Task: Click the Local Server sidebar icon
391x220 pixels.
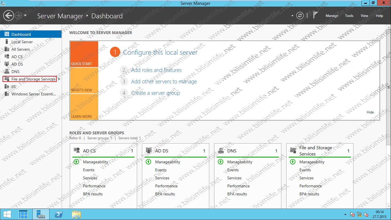Action: click(x=7, y=42)
